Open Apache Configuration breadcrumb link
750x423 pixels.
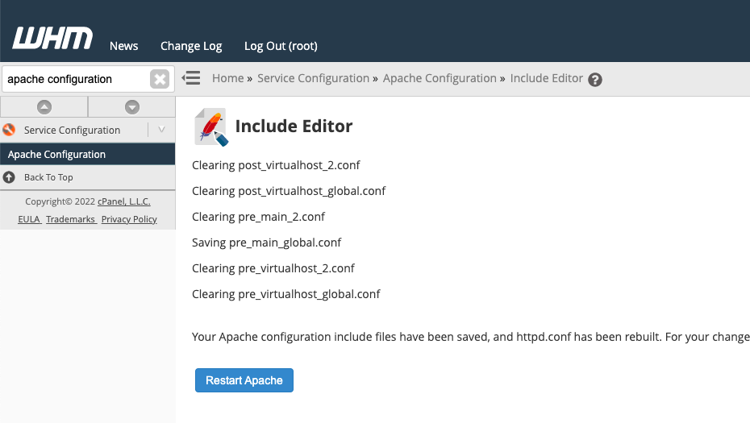(440, 78)
